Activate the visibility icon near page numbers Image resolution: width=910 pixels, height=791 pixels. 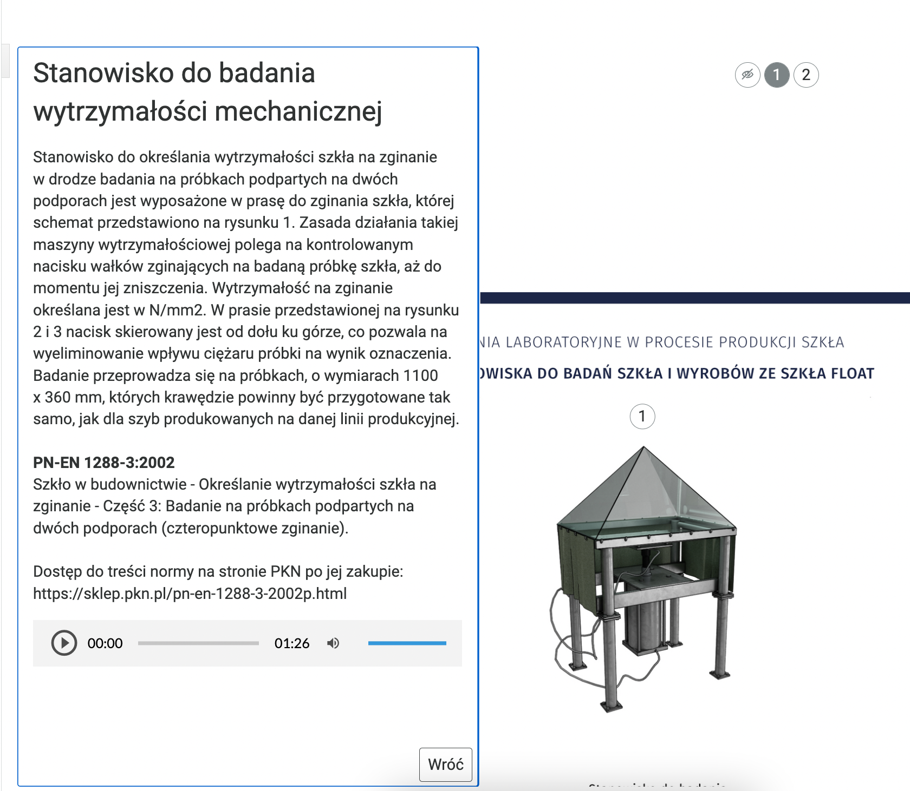coord(747,75)
